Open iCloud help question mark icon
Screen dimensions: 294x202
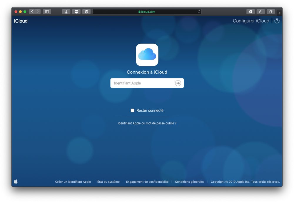[x=277, y=21]
